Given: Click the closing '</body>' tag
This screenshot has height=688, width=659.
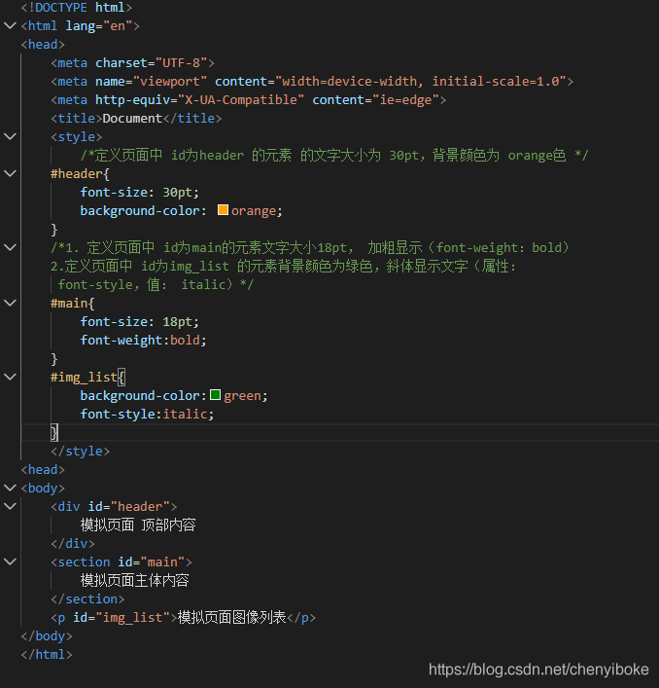Looking at the screenshot, I should [x=47, y=635].
